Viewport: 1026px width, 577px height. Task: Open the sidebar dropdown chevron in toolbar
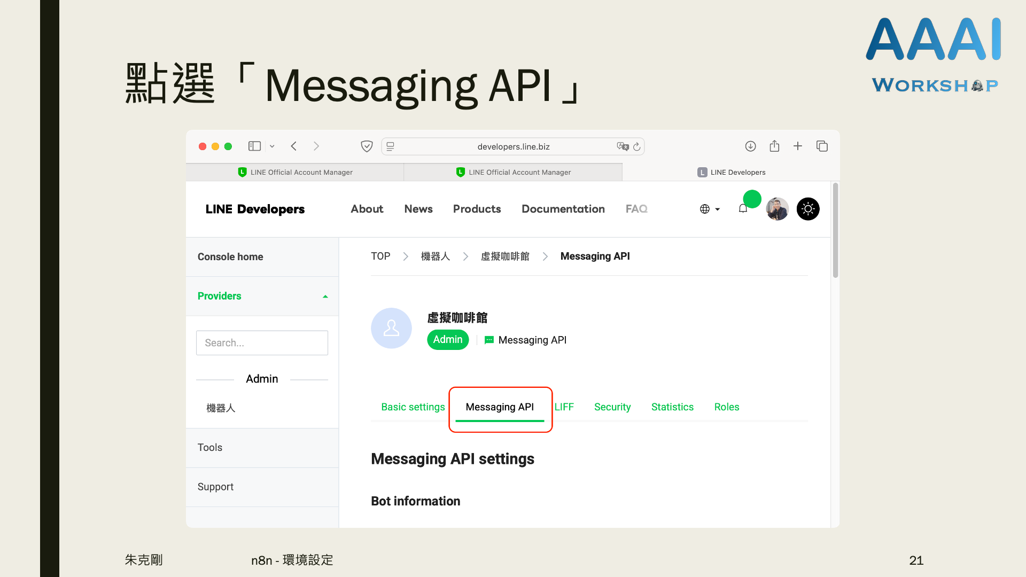point(272,146)
